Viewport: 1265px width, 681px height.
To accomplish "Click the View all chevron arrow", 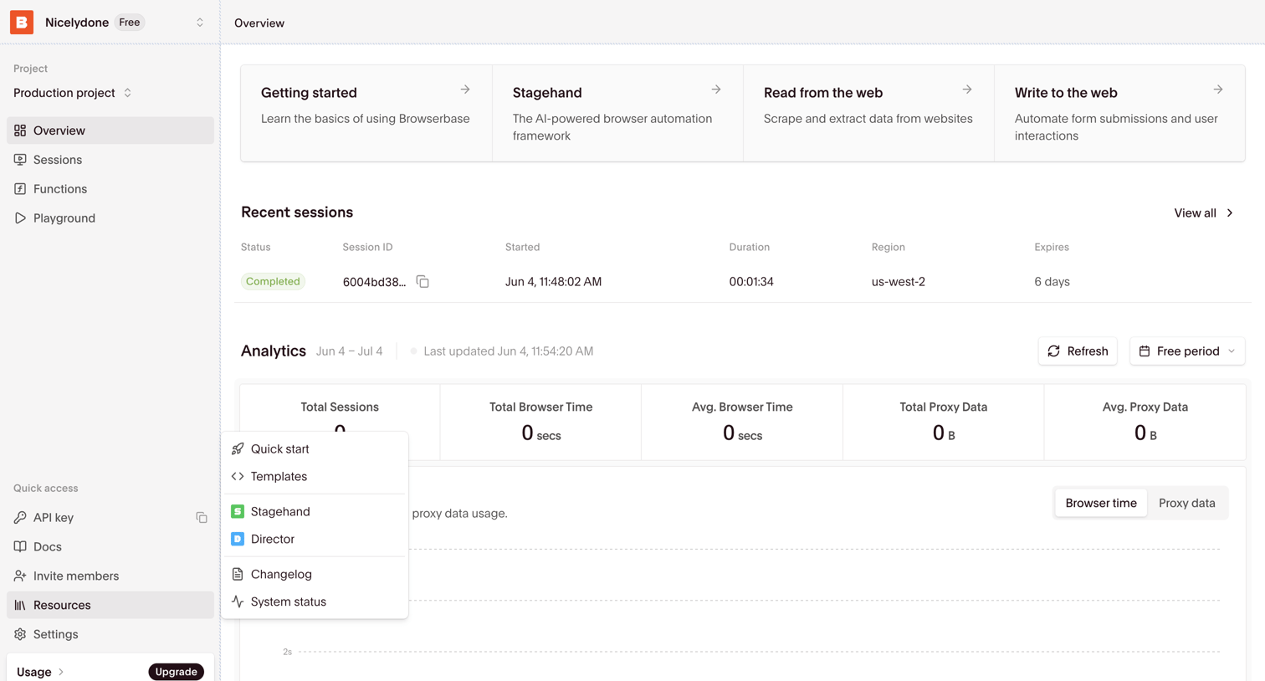I will [1230, 213].
